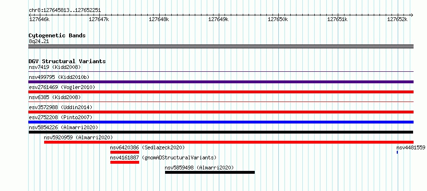Open the nsv4481559 variant label
The image size is (427, 191).
[x=411, y=147]
